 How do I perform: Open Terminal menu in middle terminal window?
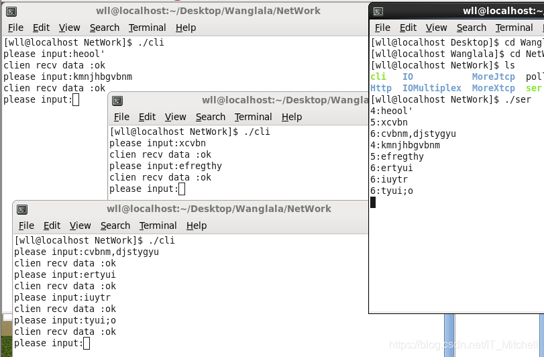click(253, 117)
